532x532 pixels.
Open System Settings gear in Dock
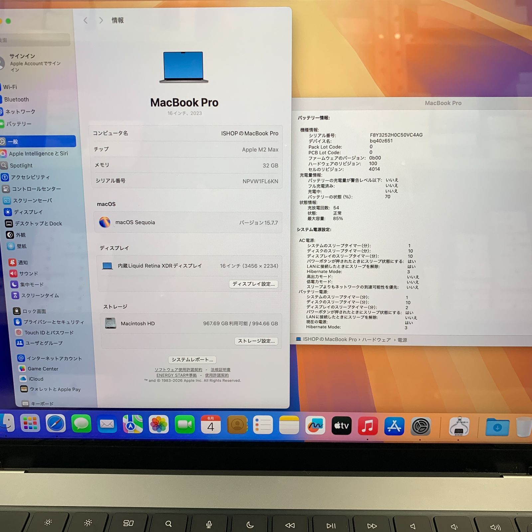point(421,427)
